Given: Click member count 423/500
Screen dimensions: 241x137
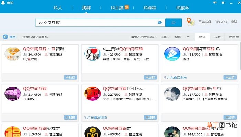Looking at the screenshot, I should pos(114,54).
